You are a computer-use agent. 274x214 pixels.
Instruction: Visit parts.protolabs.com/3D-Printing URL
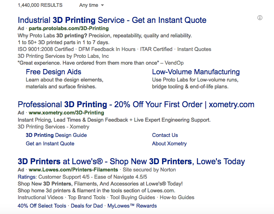(69, 29)
